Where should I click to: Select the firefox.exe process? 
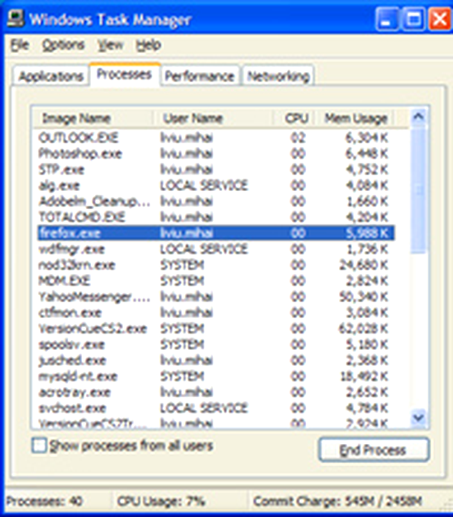[216, 233]
